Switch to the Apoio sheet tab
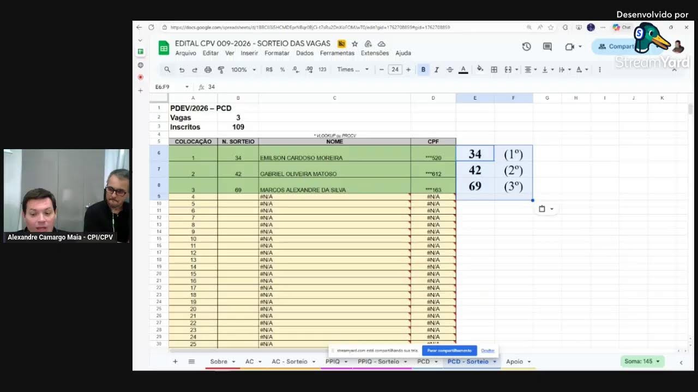The image size is (698, 392). click(514, 362)
